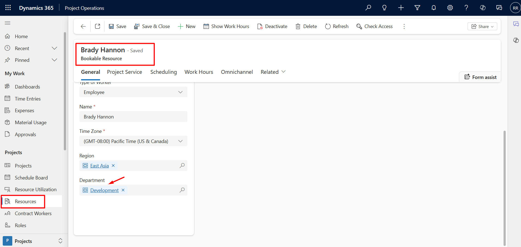Search the Region lookup magnifier

pos(182,166)
